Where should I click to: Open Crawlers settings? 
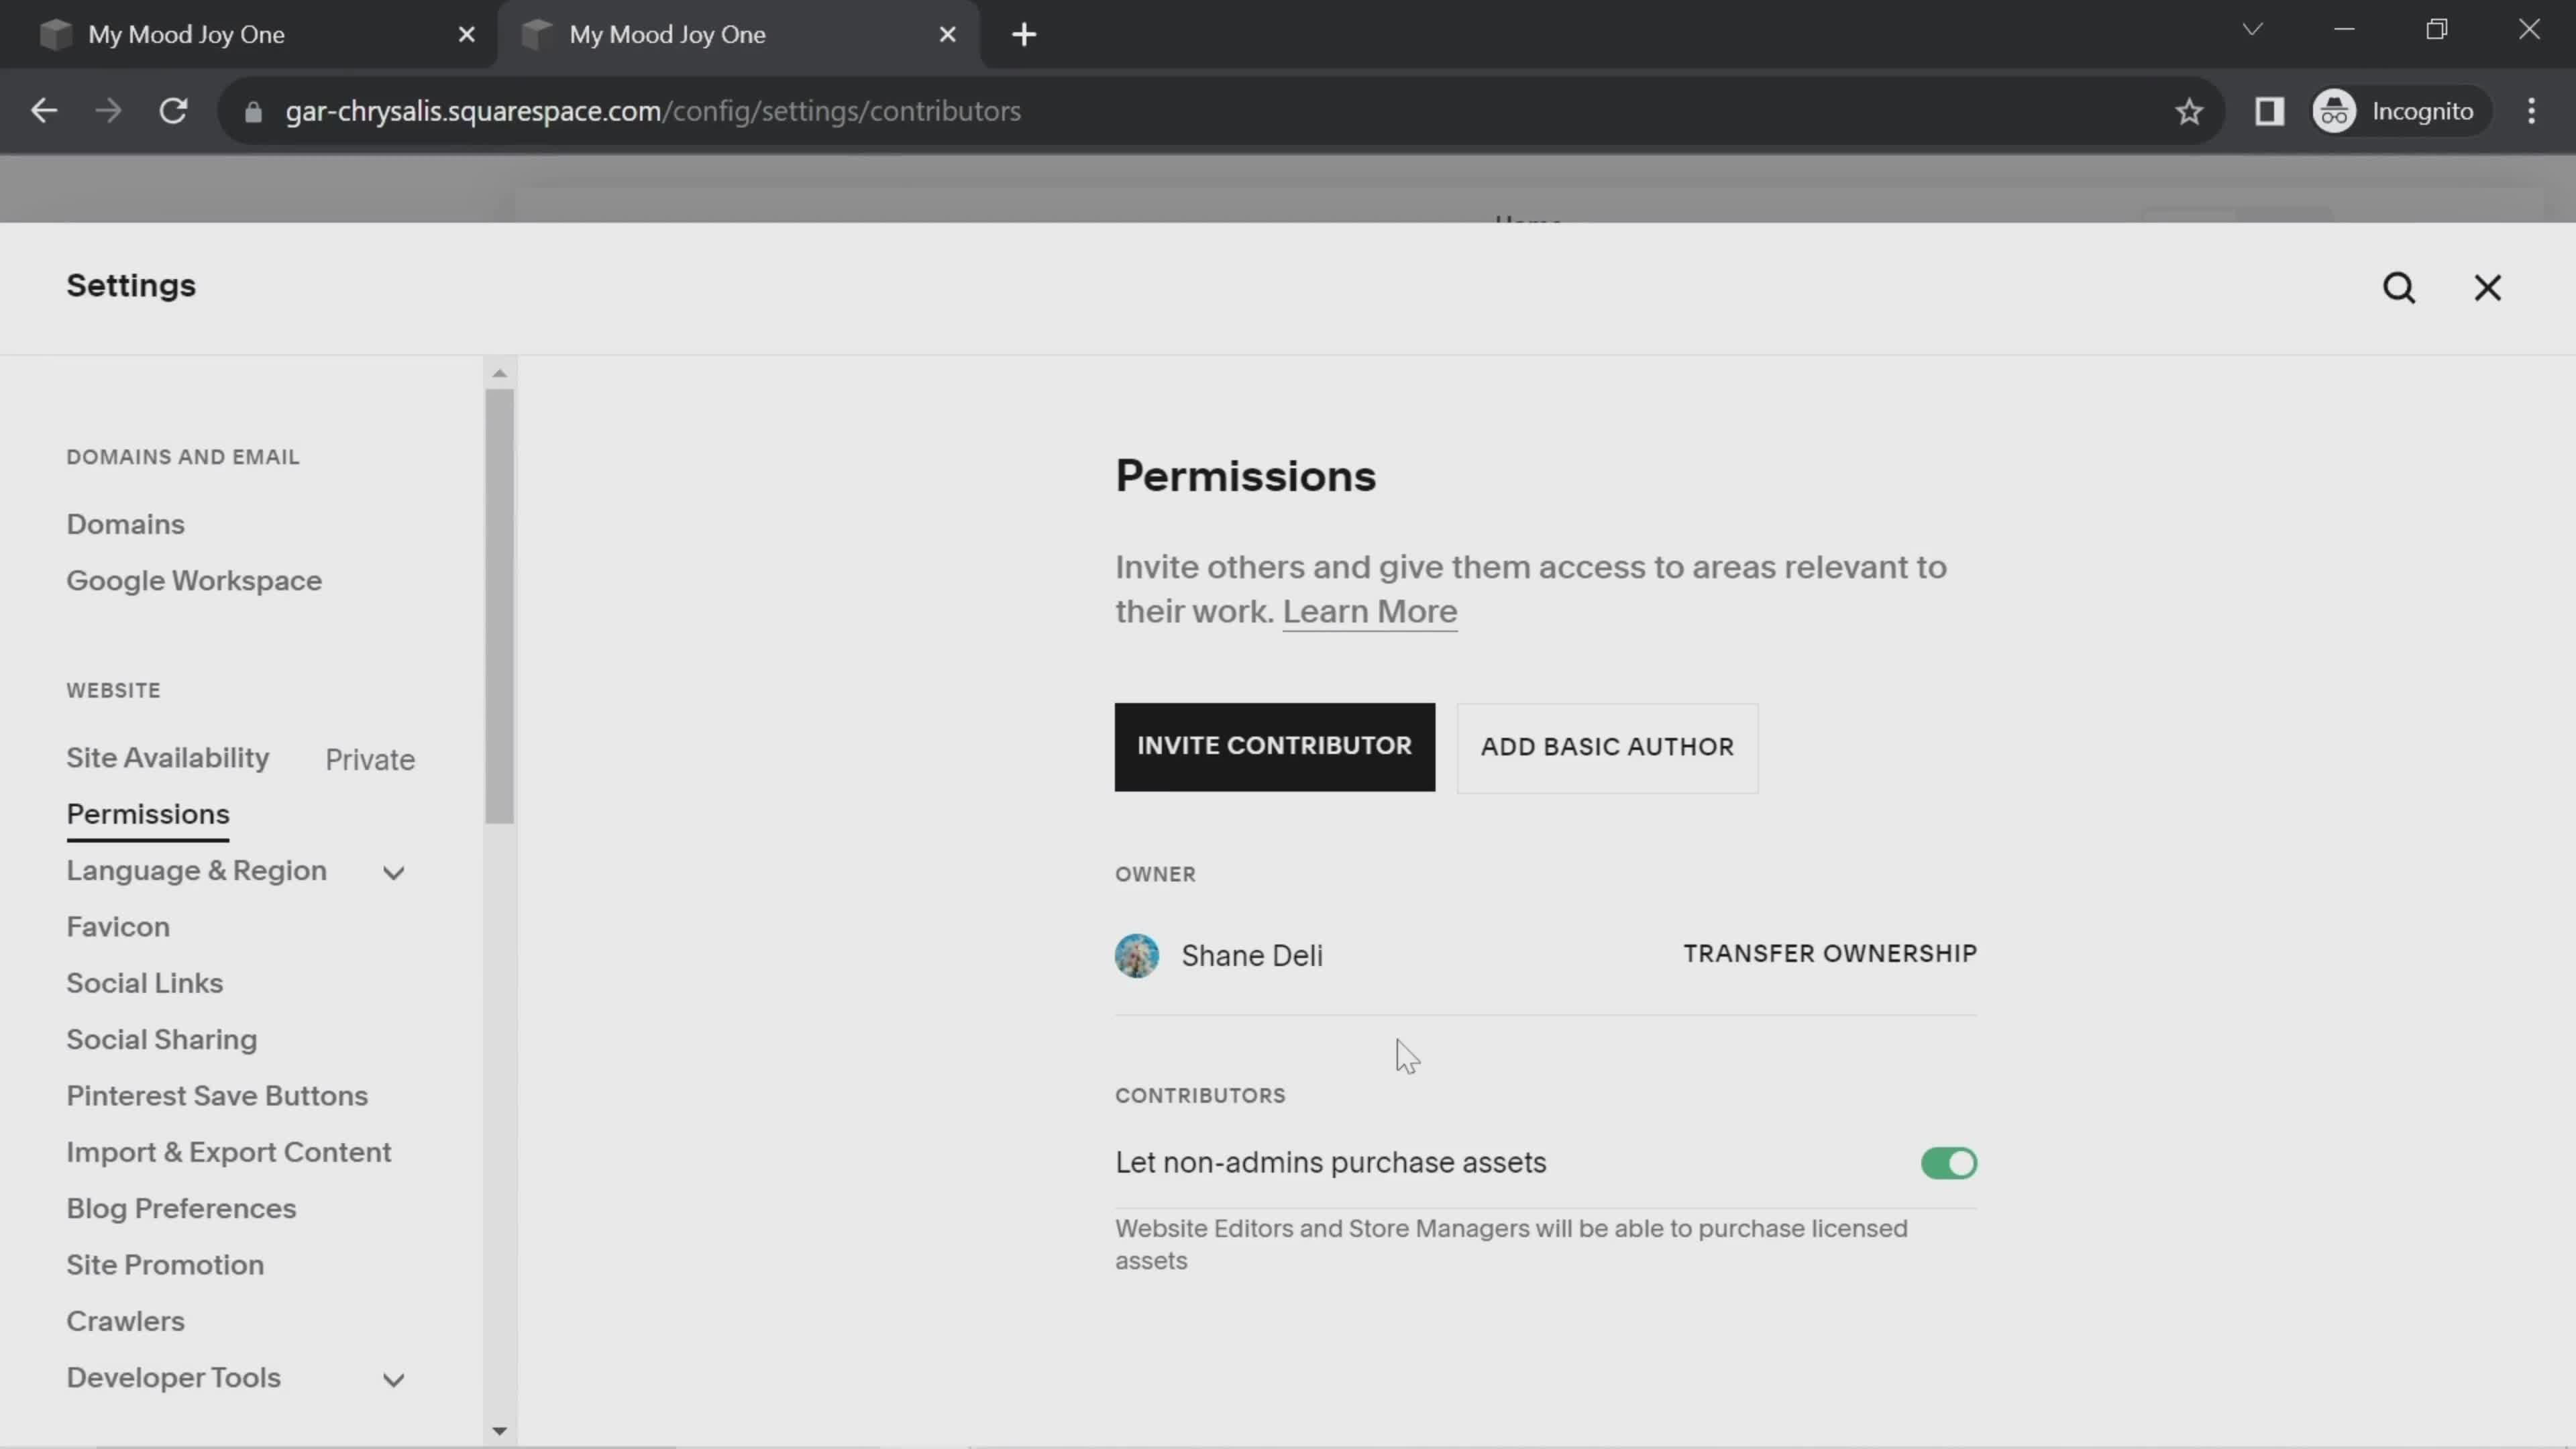pyautogui.click(x=126, y=1321)
